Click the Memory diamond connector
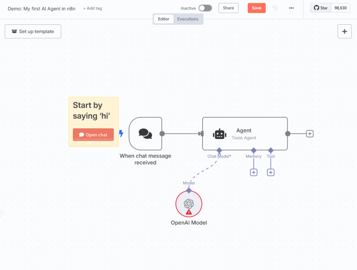The image size is (357, 270). tap(254, 151)
